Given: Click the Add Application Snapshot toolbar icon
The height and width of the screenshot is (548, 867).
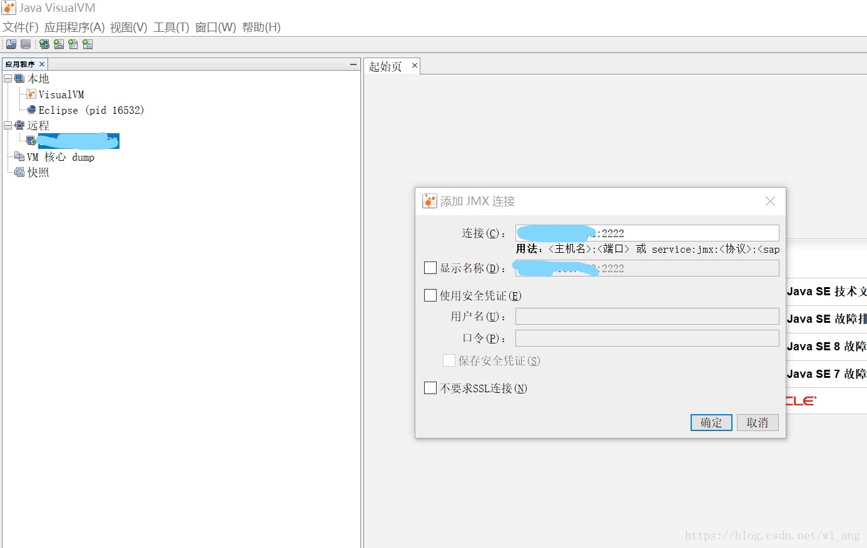Looking at the screenshot, I should coord(88,44).
